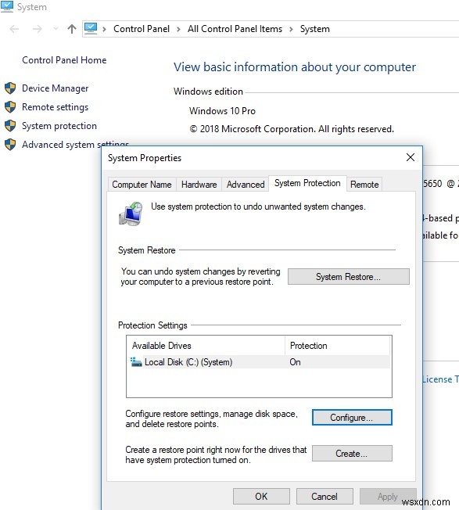Click the System window title icon
This screenshot has width=459, height=510.
[x=7, y=6]
